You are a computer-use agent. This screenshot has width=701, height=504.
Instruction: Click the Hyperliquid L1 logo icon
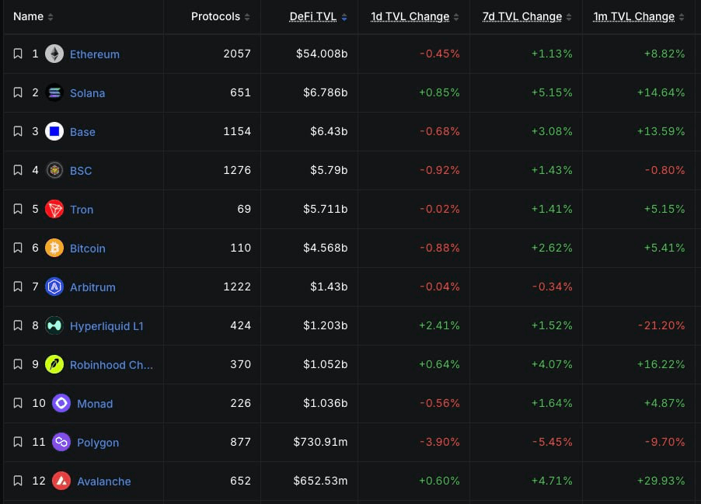coord(54,325)
